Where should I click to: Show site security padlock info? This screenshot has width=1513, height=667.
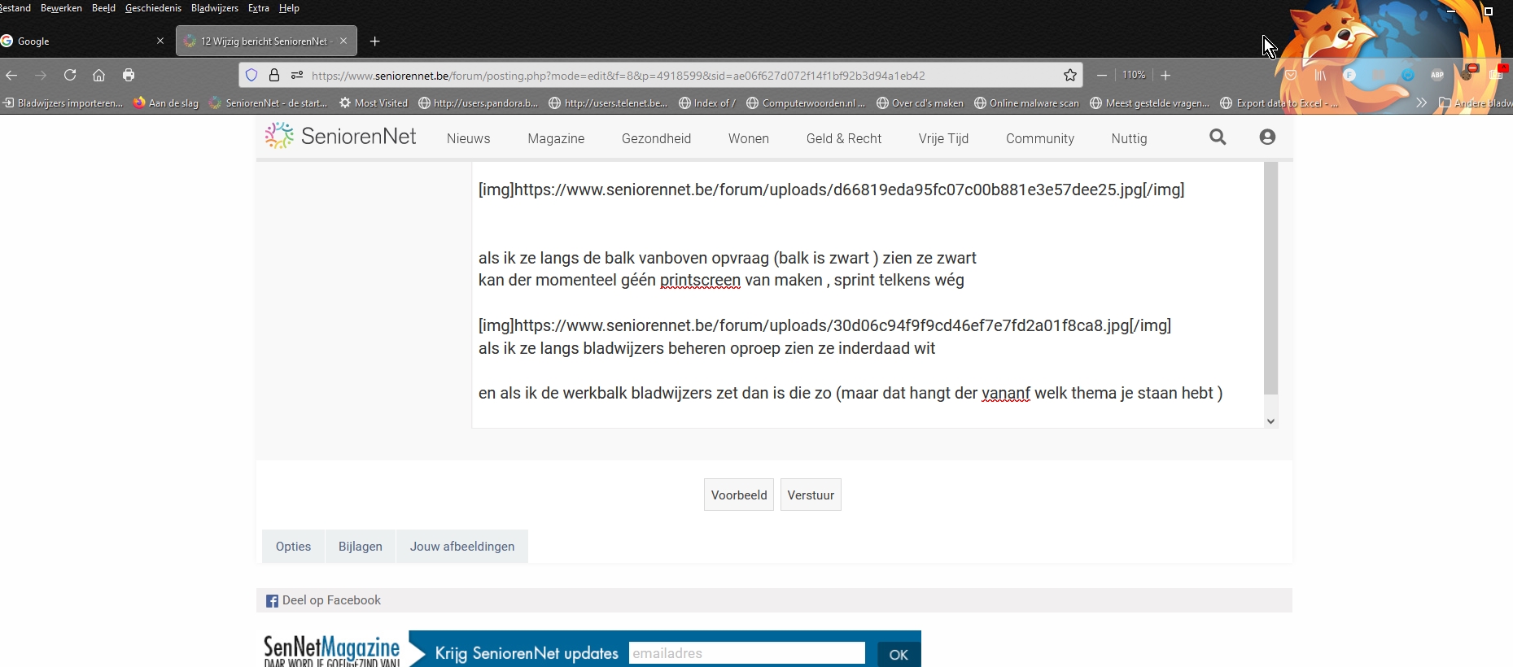(274, 75)
